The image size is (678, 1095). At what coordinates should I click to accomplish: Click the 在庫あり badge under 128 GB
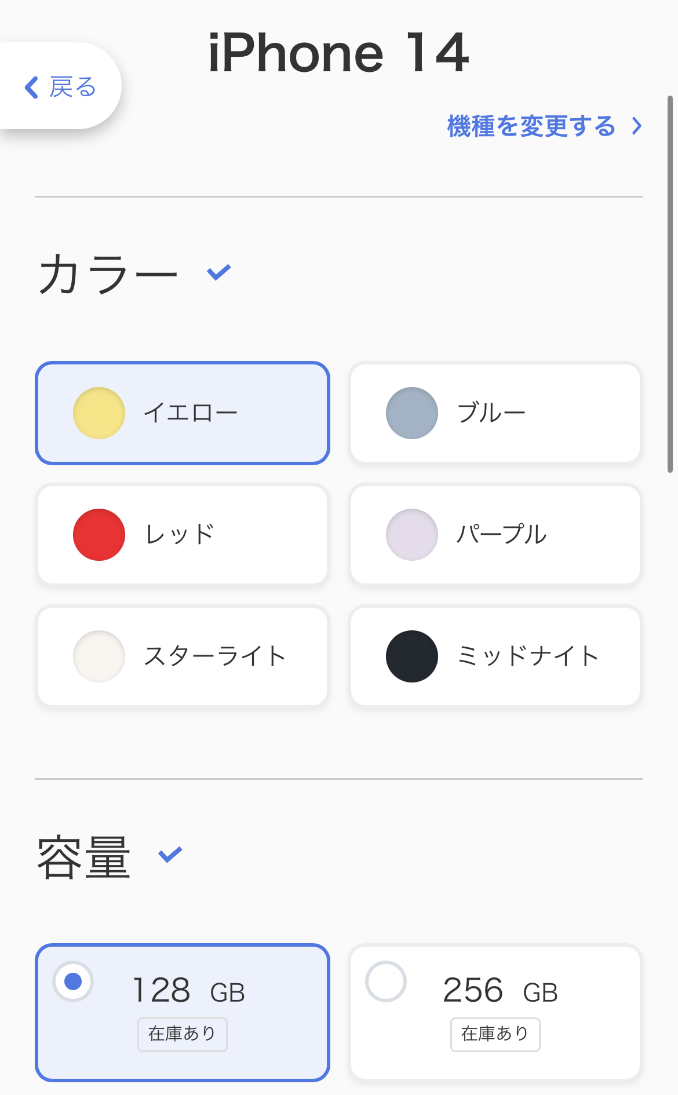183,1034
